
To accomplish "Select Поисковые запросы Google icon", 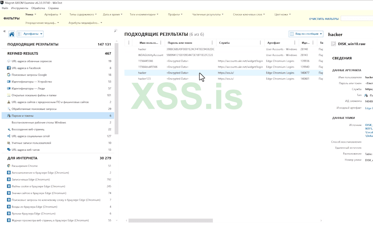I will (9, 75).
